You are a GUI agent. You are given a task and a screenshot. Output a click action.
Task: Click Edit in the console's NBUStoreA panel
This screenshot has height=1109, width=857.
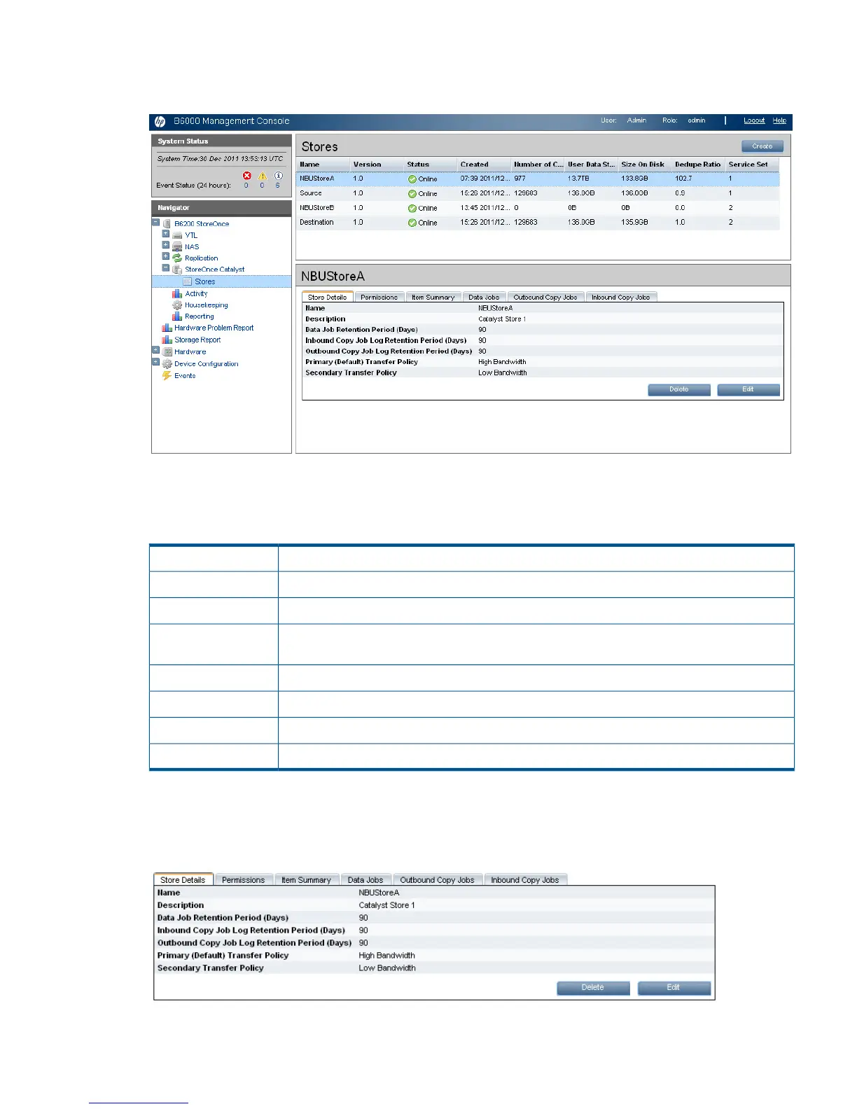pos(748,389)
